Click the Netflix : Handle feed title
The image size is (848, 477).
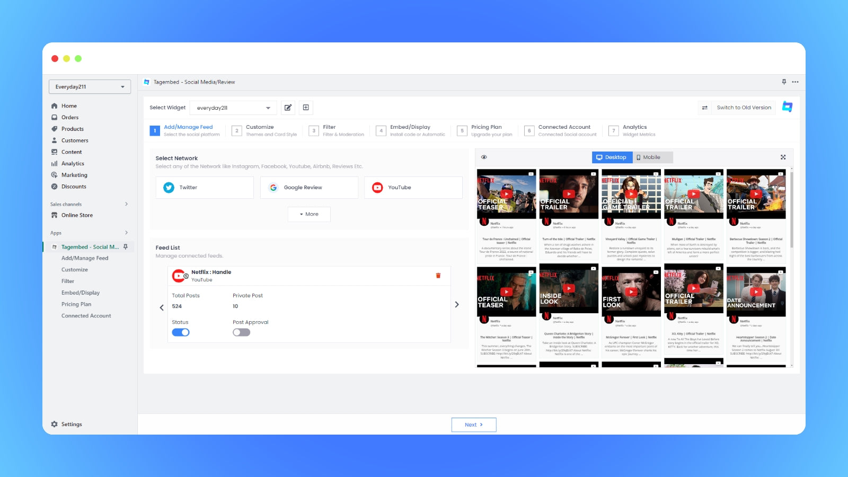click(211, 272)
